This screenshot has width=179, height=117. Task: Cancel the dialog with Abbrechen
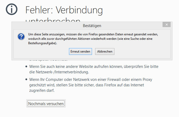coord(105,51)
